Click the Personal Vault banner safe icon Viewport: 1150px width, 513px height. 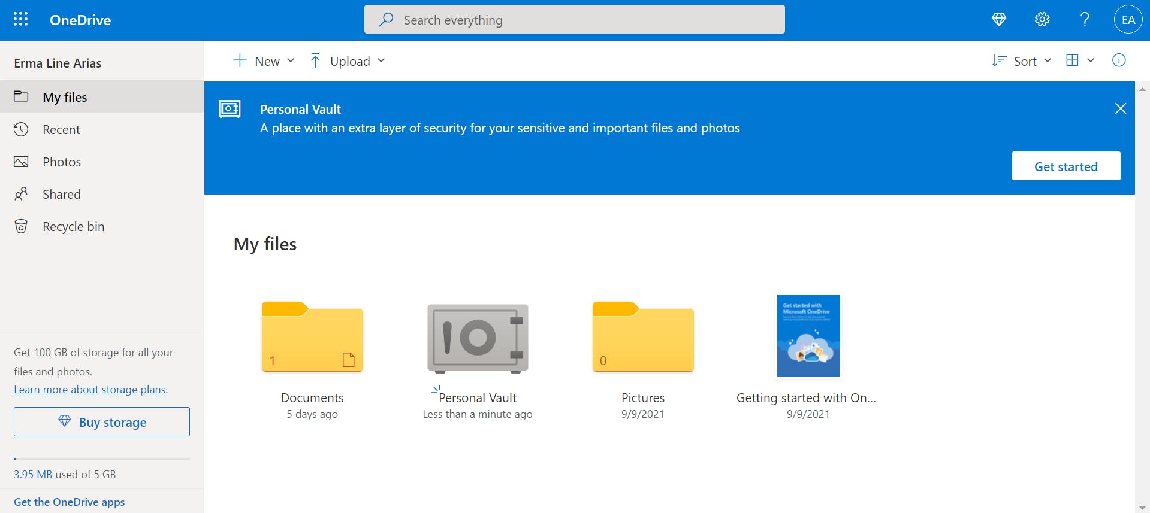[x=230, y=109]
